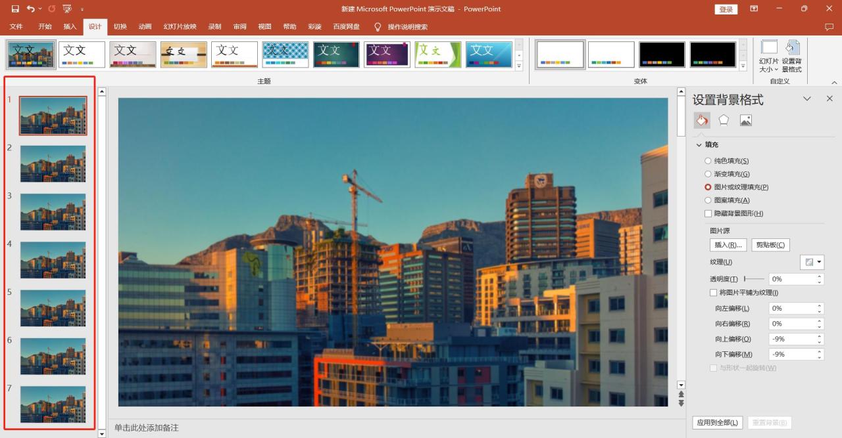
Task: Open the Effects pentagon icon tab
Action: 724,120
